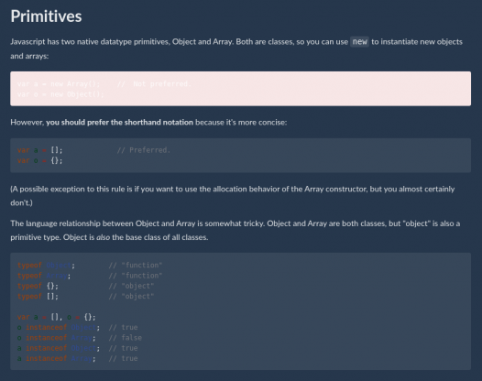
Task: Click the parenthetical paragraph about Array constructor
Action: point(233,196)
